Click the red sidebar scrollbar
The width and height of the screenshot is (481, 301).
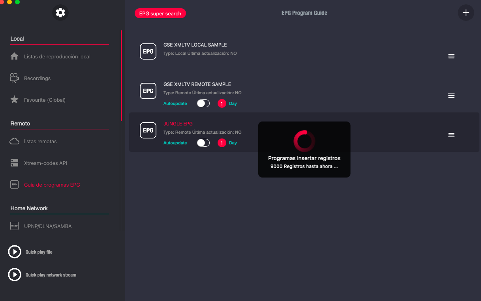point(121,75)
